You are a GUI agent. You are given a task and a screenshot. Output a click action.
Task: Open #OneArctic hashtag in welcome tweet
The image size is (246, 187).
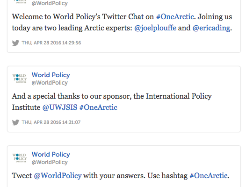click(x=175, y=17)
